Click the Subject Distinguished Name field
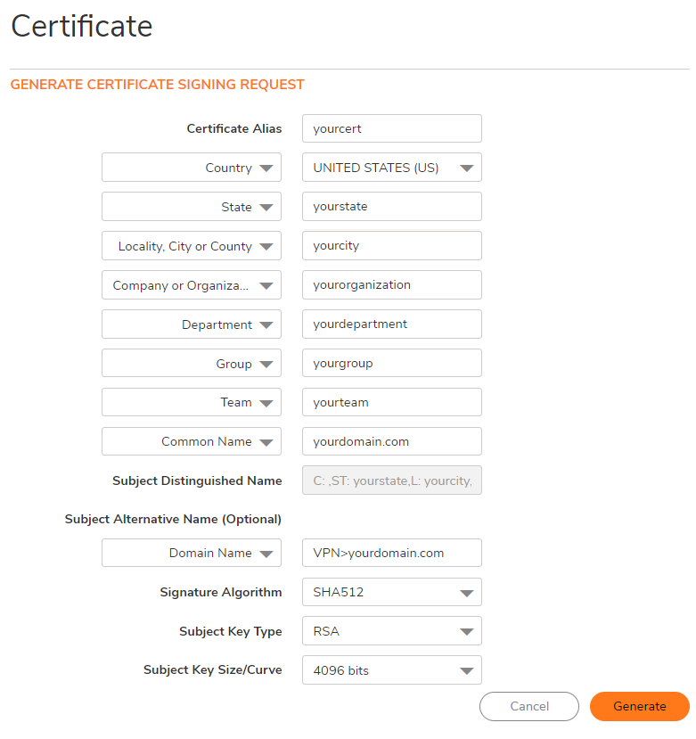Image resolution: width=696 pixels, height=739 pixels. [x=391, y=480]
